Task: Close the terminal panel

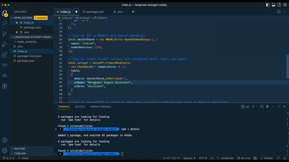Action: tap(284, 107)
